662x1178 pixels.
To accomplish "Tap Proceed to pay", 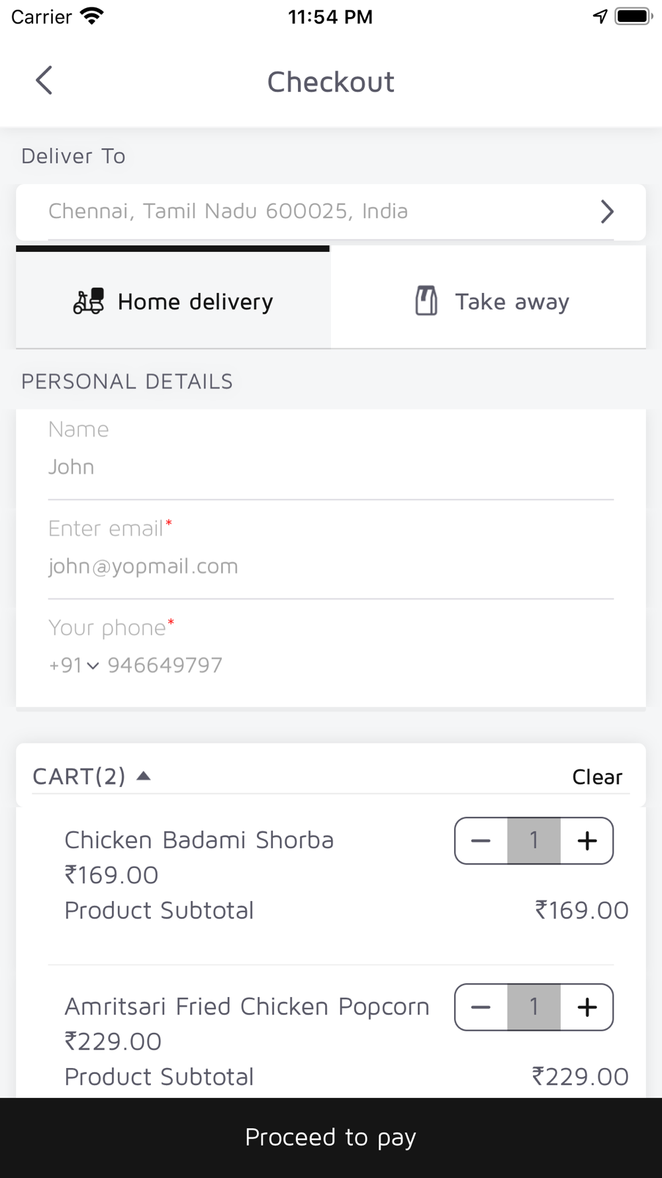I will tap(331, 1138).
